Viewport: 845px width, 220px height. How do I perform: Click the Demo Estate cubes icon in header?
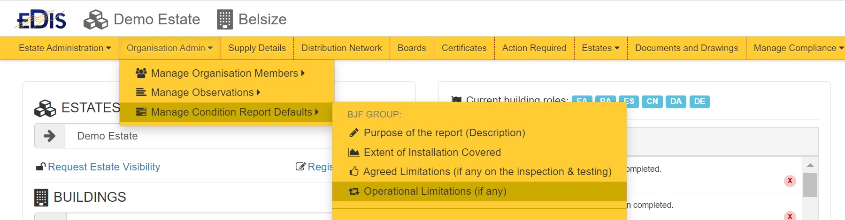pos(95,20)
